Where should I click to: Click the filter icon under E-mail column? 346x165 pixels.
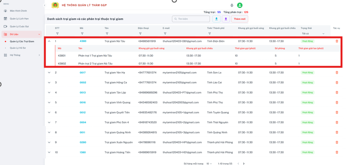pyautogui.click(x=165, y=34)
